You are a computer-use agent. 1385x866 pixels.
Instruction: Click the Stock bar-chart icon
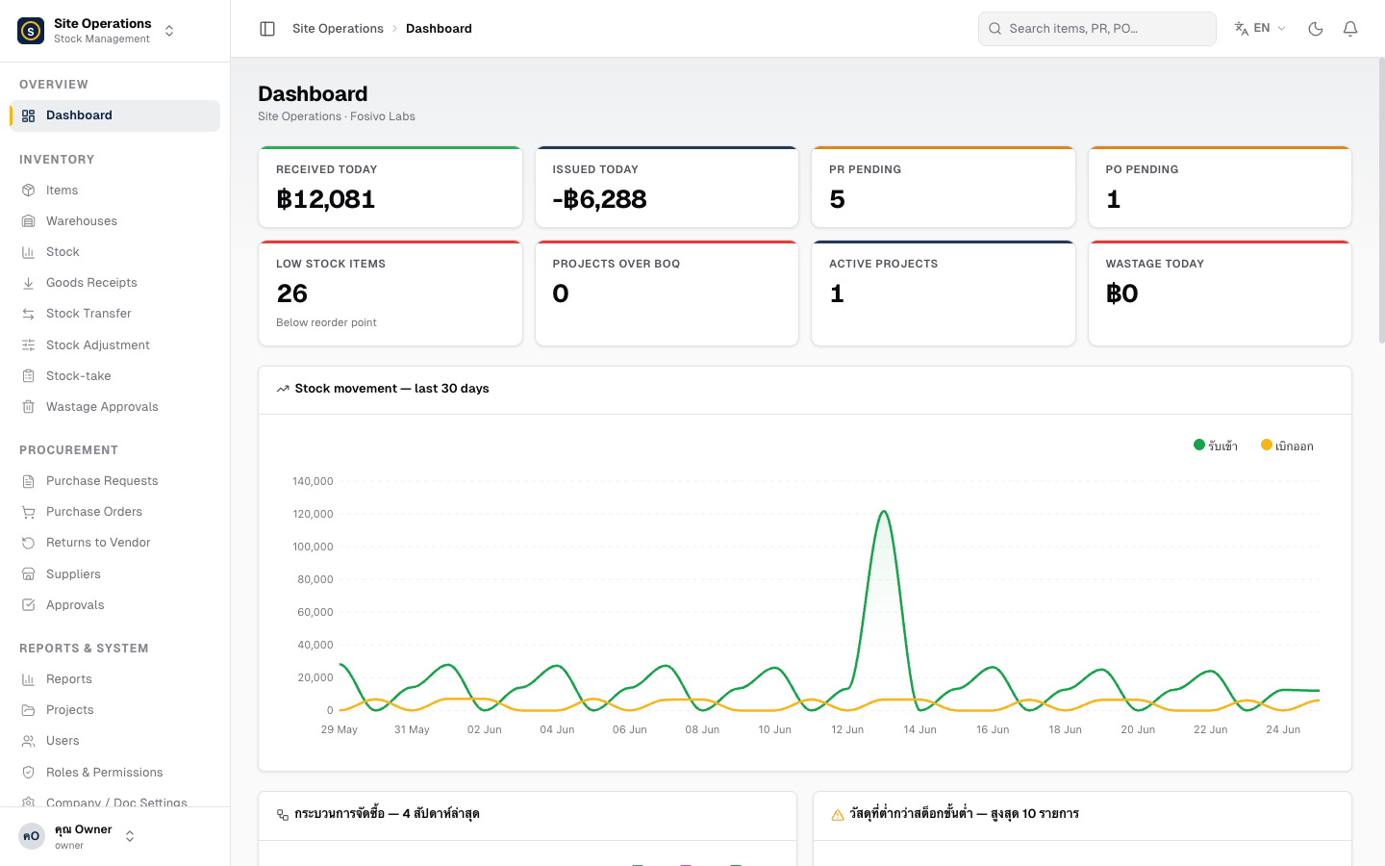click(x=29, y=252)
